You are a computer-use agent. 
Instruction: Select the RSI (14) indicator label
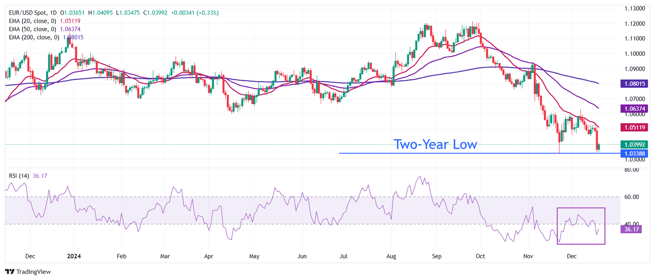(19, 175)
